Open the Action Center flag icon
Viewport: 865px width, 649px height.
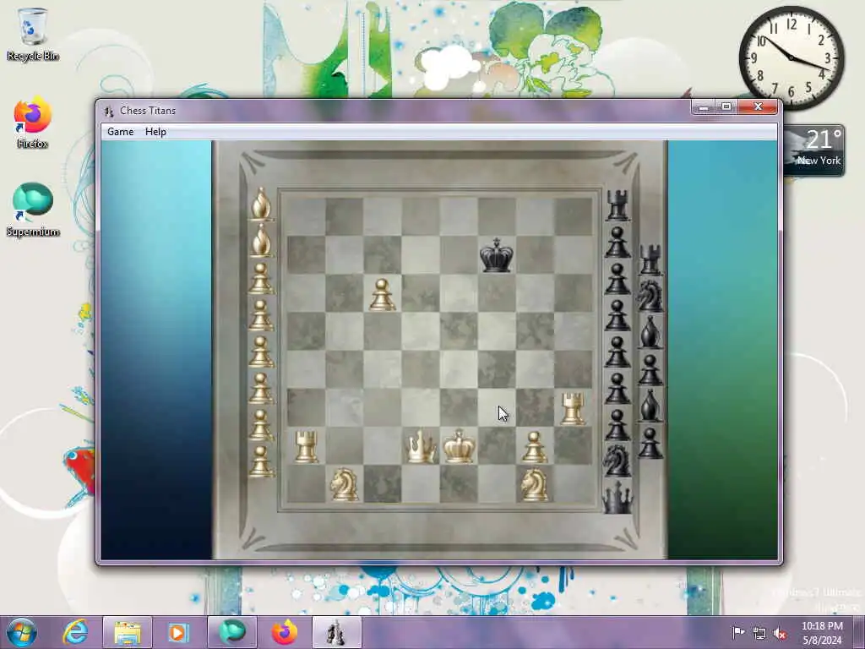pyautogui.click(x=738, y=633)
